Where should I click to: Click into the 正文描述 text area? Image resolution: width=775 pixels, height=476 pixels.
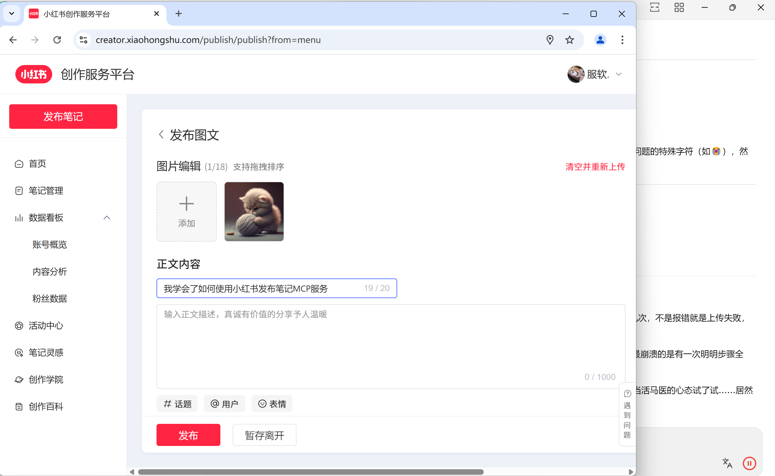[x=391, y=343]
